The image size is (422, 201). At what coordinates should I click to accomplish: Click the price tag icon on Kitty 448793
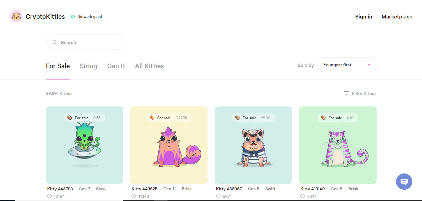(x=69, y=118)
